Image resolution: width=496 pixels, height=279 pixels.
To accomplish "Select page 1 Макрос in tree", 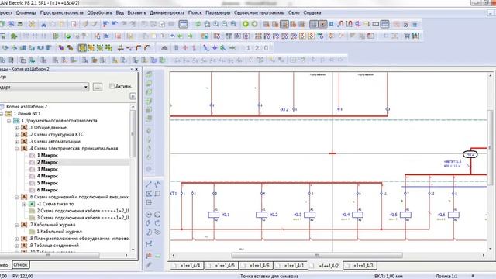I will pyautogui.click(x=47, y=155).
